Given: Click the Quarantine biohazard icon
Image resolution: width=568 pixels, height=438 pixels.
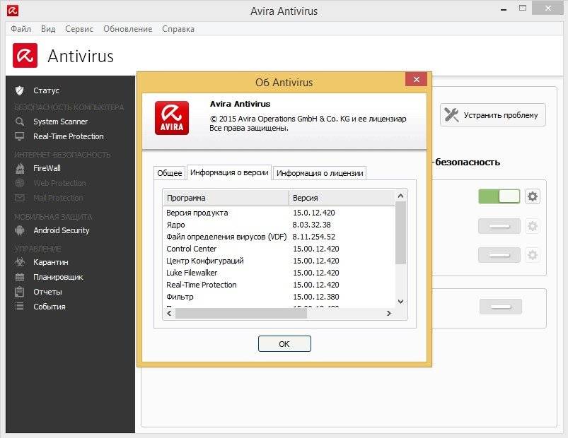Looking at the screenshot, I should coord(20,262).
